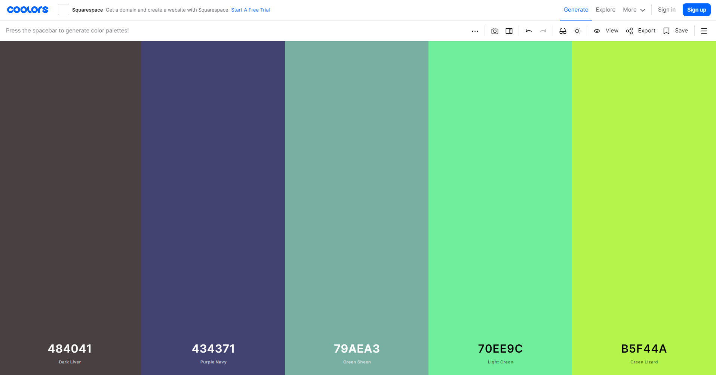Click the hex code 484041

(70, 349)
